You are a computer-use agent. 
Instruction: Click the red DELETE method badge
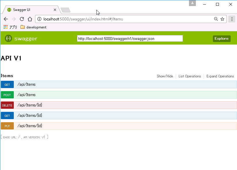tap(7, 105)
